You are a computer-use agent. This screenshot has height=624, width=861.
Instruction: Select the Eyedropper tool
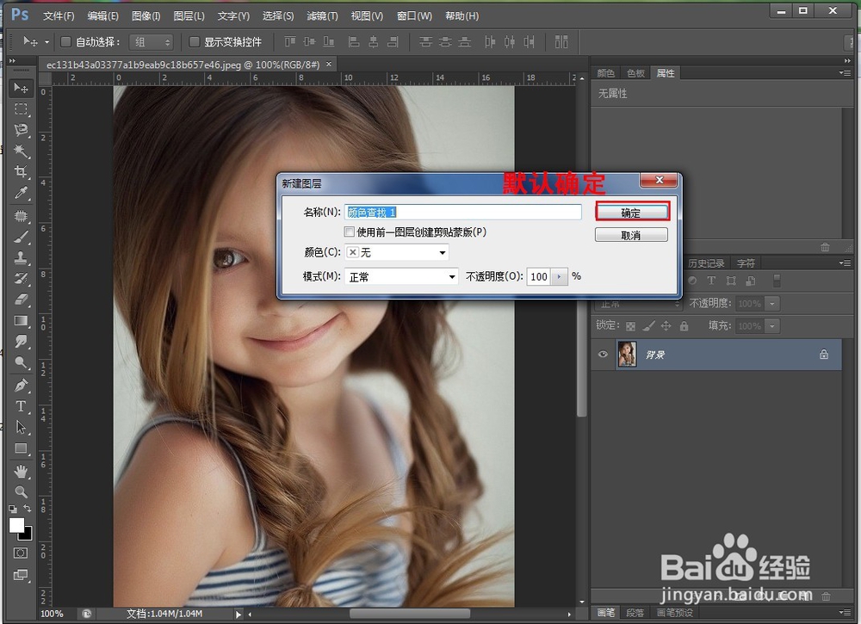coord(21,193)
